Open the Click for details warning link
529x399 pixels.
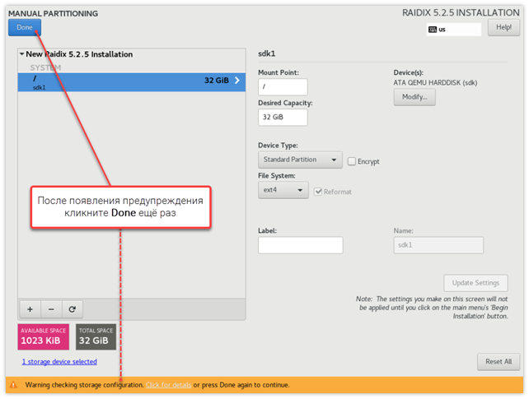point(169,385)
